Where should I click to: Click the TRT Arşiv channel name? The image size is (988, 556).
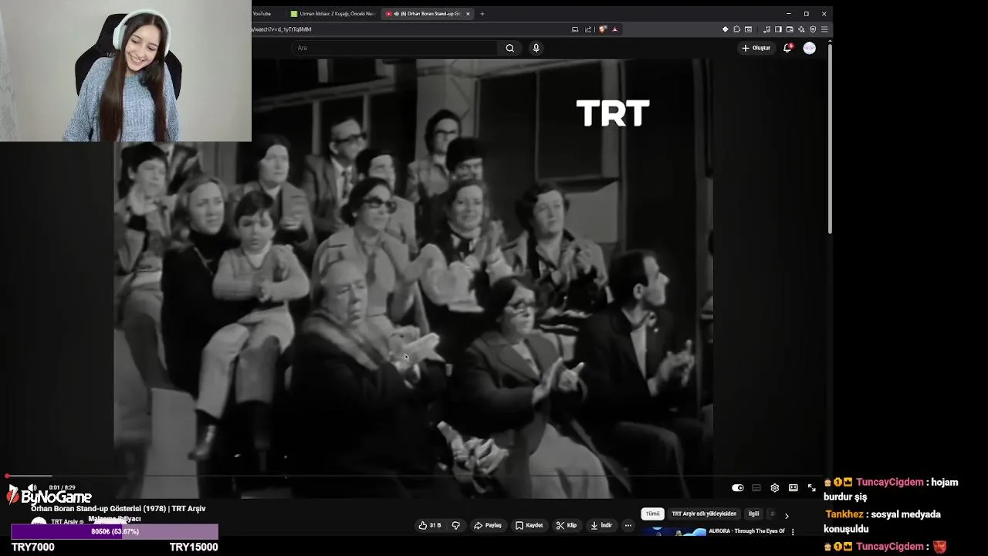tap(66, 522)
